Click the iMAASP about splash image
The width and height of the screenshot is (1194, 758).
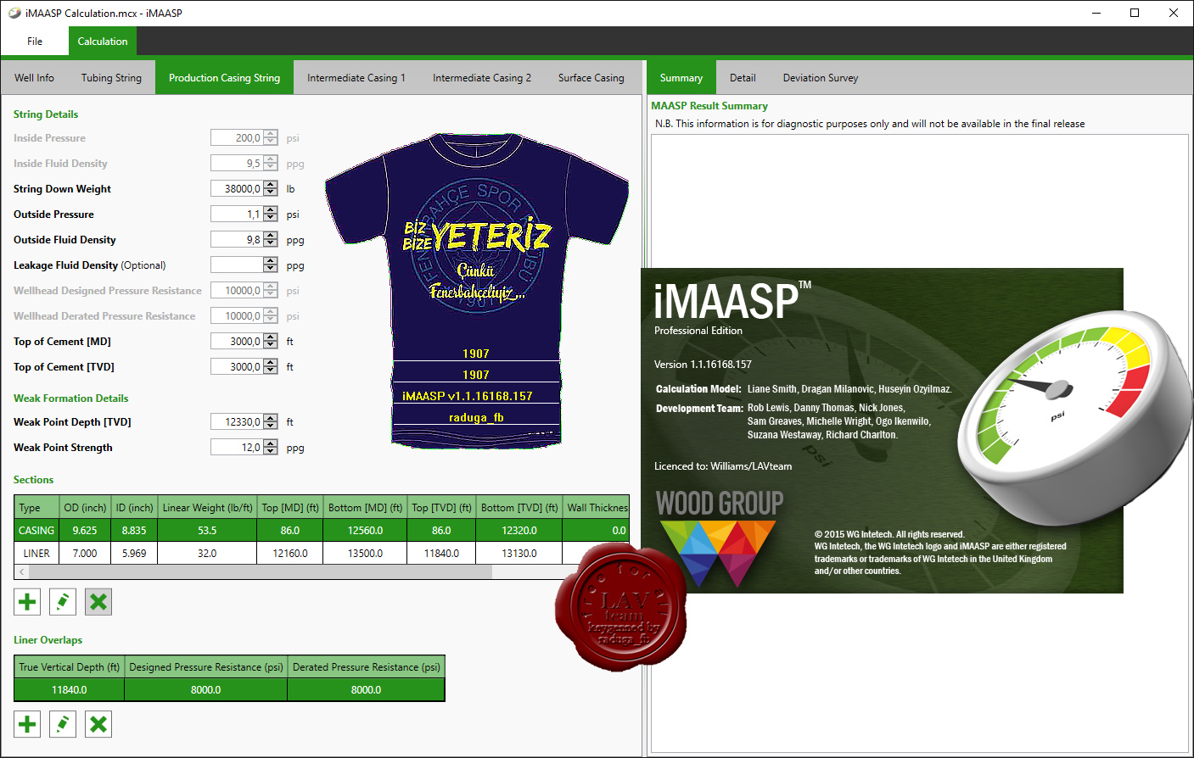883,431
